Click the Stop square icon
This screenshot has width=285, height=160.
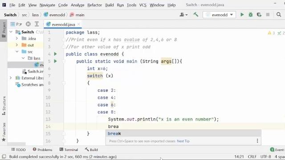point(268,15)
